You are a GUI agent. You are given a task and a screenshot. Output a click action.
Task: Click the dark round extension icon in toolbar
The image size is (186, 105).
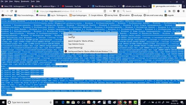(178, 11)
